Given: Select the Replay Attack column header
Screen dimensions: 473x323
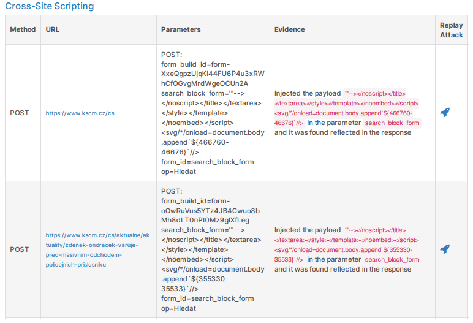Looking at the screenshot, I should pos(452,30).
